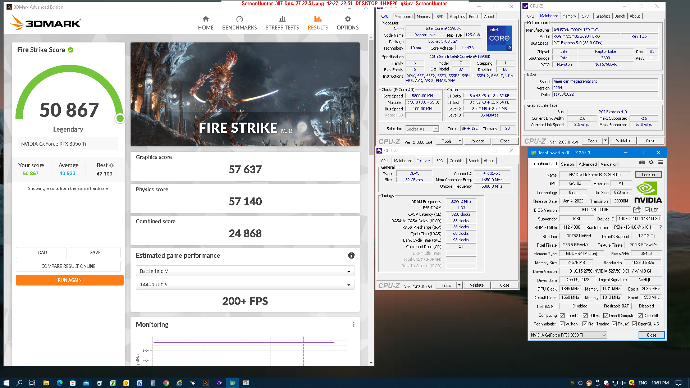
Task: Open the GPU-Z hamburger menu
Action: pos(661,163)
